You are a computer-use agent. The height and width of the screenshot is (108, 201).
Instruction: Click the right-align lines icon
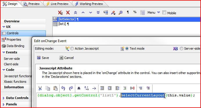(125, 88)
